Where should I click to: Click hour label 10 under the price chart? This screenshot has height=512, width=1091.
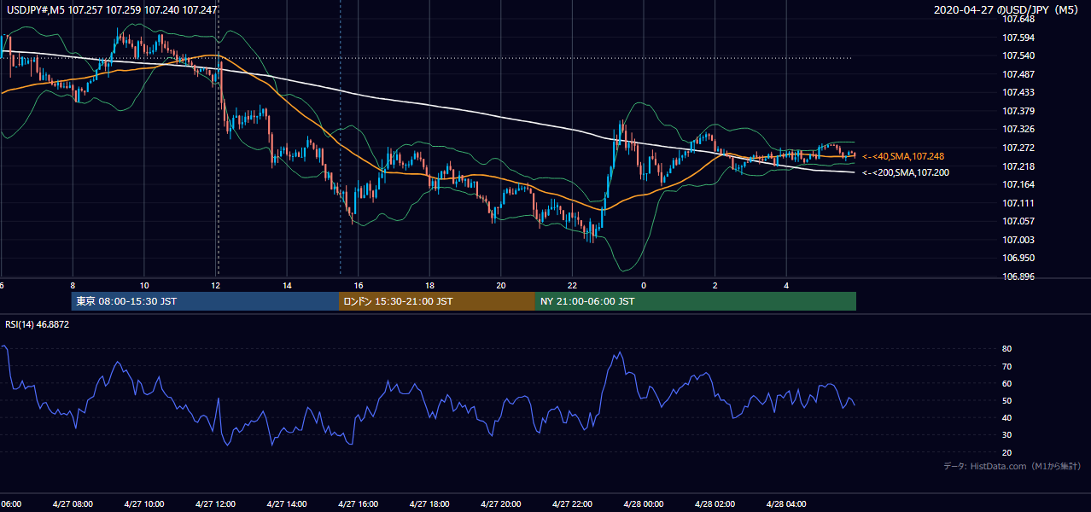pos(144,286)
